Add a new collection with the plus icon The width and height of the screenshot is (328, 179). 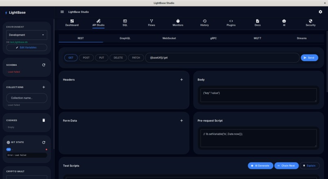pos(44,87)
